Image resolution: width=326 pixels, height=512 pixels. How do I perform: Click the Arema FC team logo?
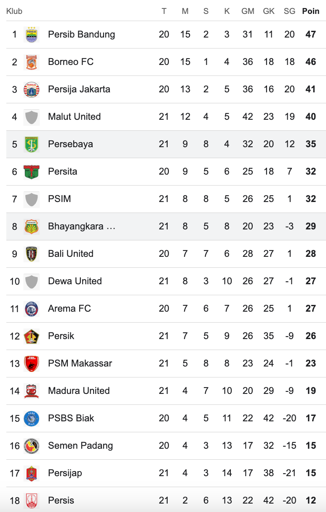32,309
